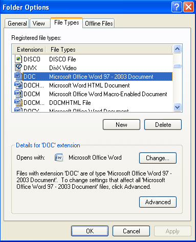Select Microsoft Office Word Macro-Enabled Document row

[93, 94]
